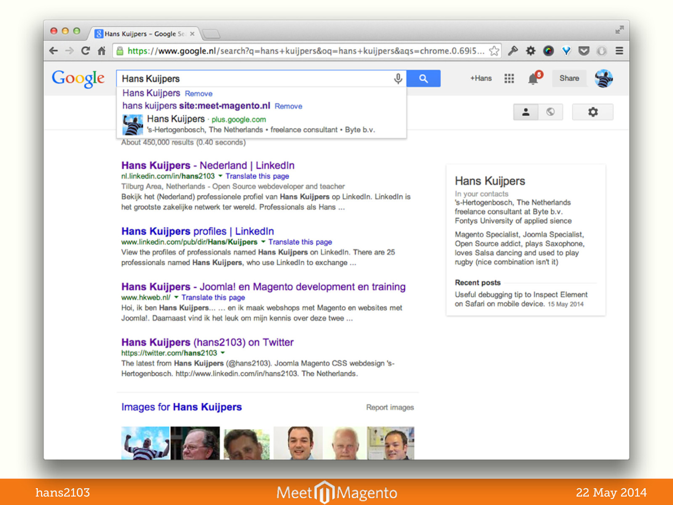The height and width of the screenshot is (505, 673).
Task: Bookmark page with the star icon
Action: point(494,51)
